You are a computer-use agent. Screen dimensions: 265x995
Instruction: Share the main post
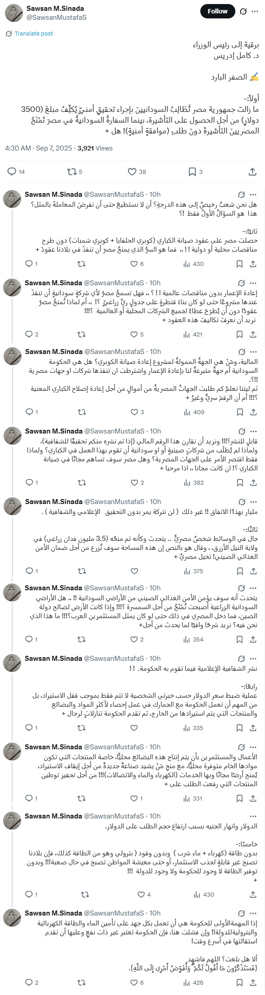coord(252,171)
